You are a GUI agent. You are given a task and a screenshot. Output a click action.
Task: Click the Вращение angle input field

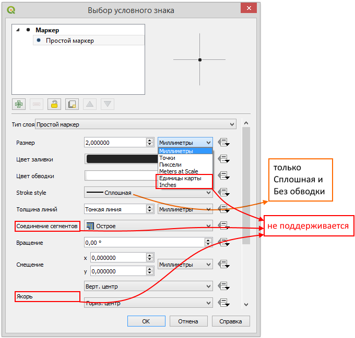[x=144, y=242]
